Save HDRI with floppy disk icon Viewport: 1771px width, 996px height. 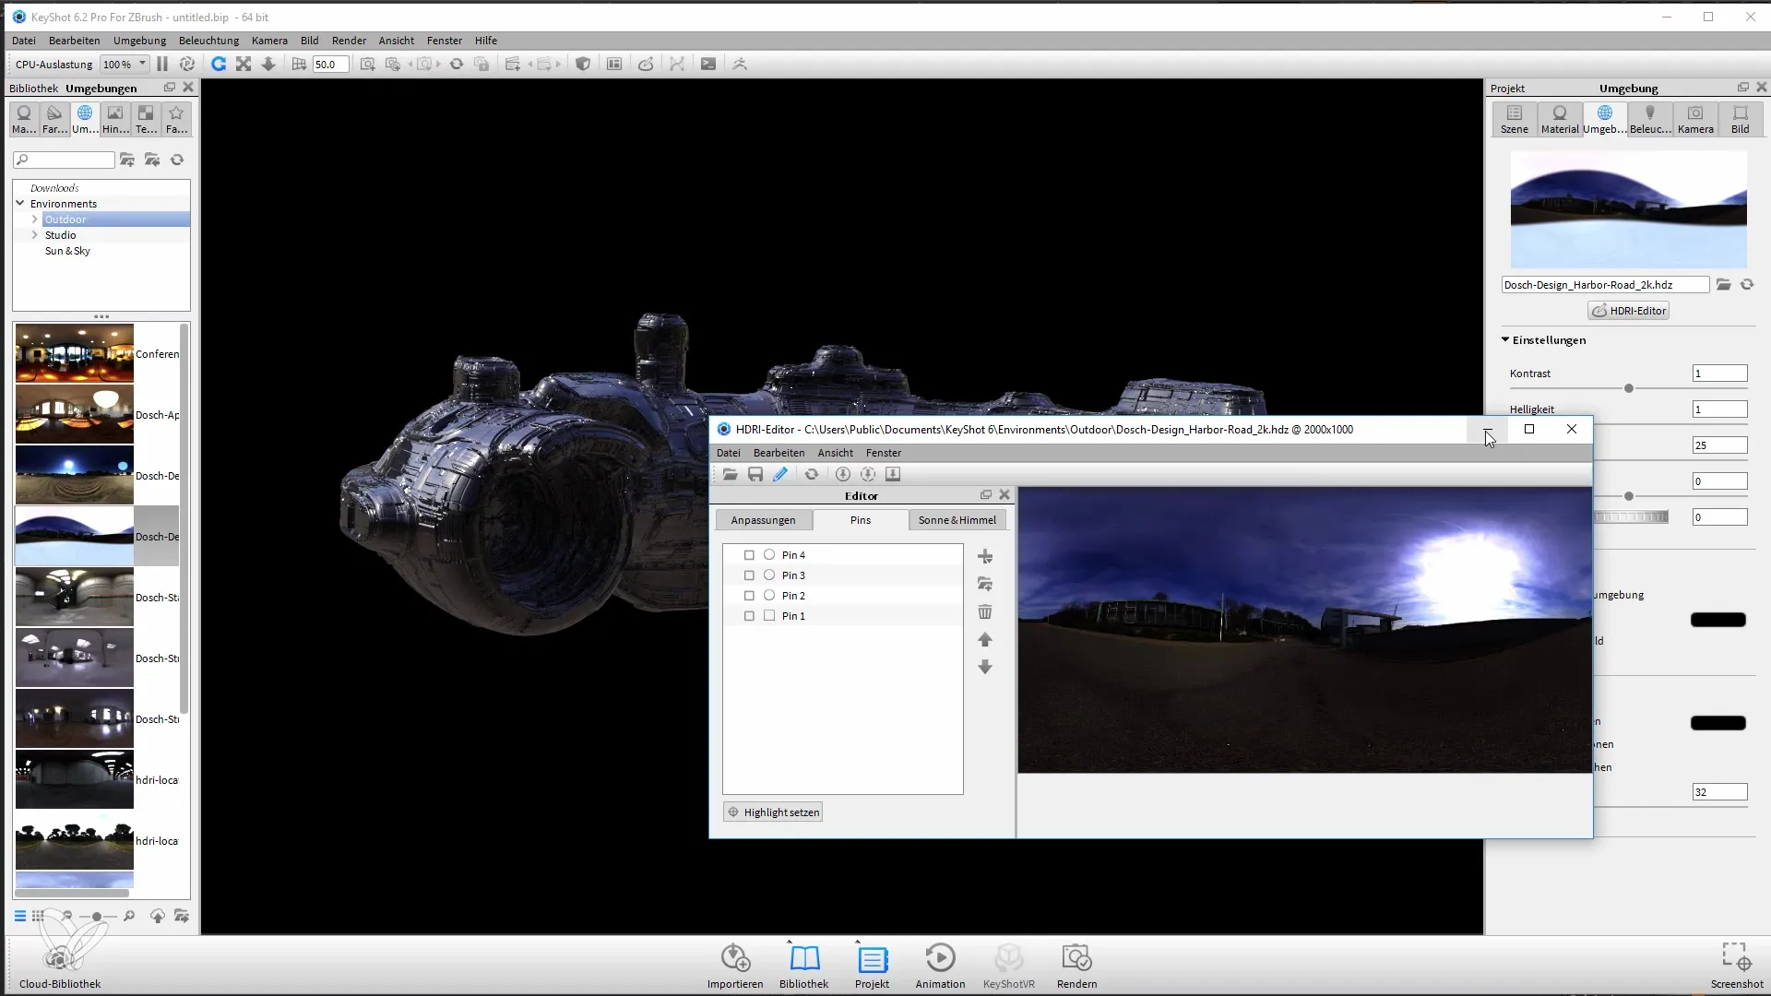tap(755, 474)
